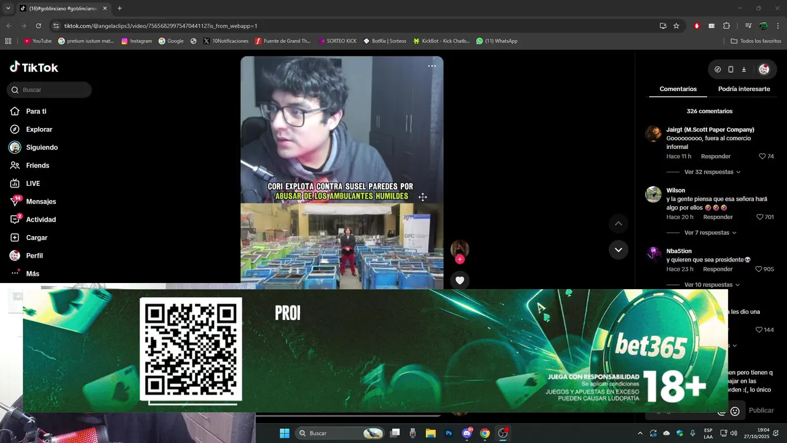Open the account avatar at top right
The image size is (787, 443).
pyautogui.click(x=764, y=70)
